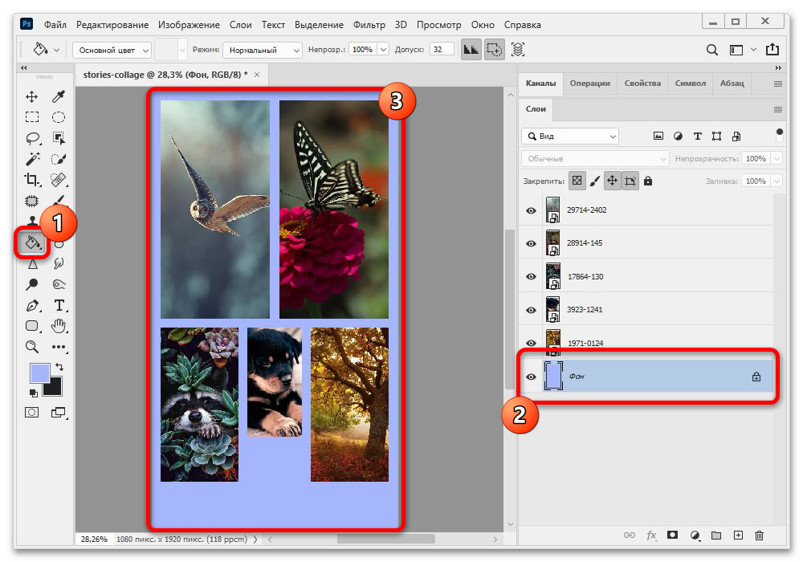
Task: Select the Paint Bucket tool
Action: coord(32,242)
